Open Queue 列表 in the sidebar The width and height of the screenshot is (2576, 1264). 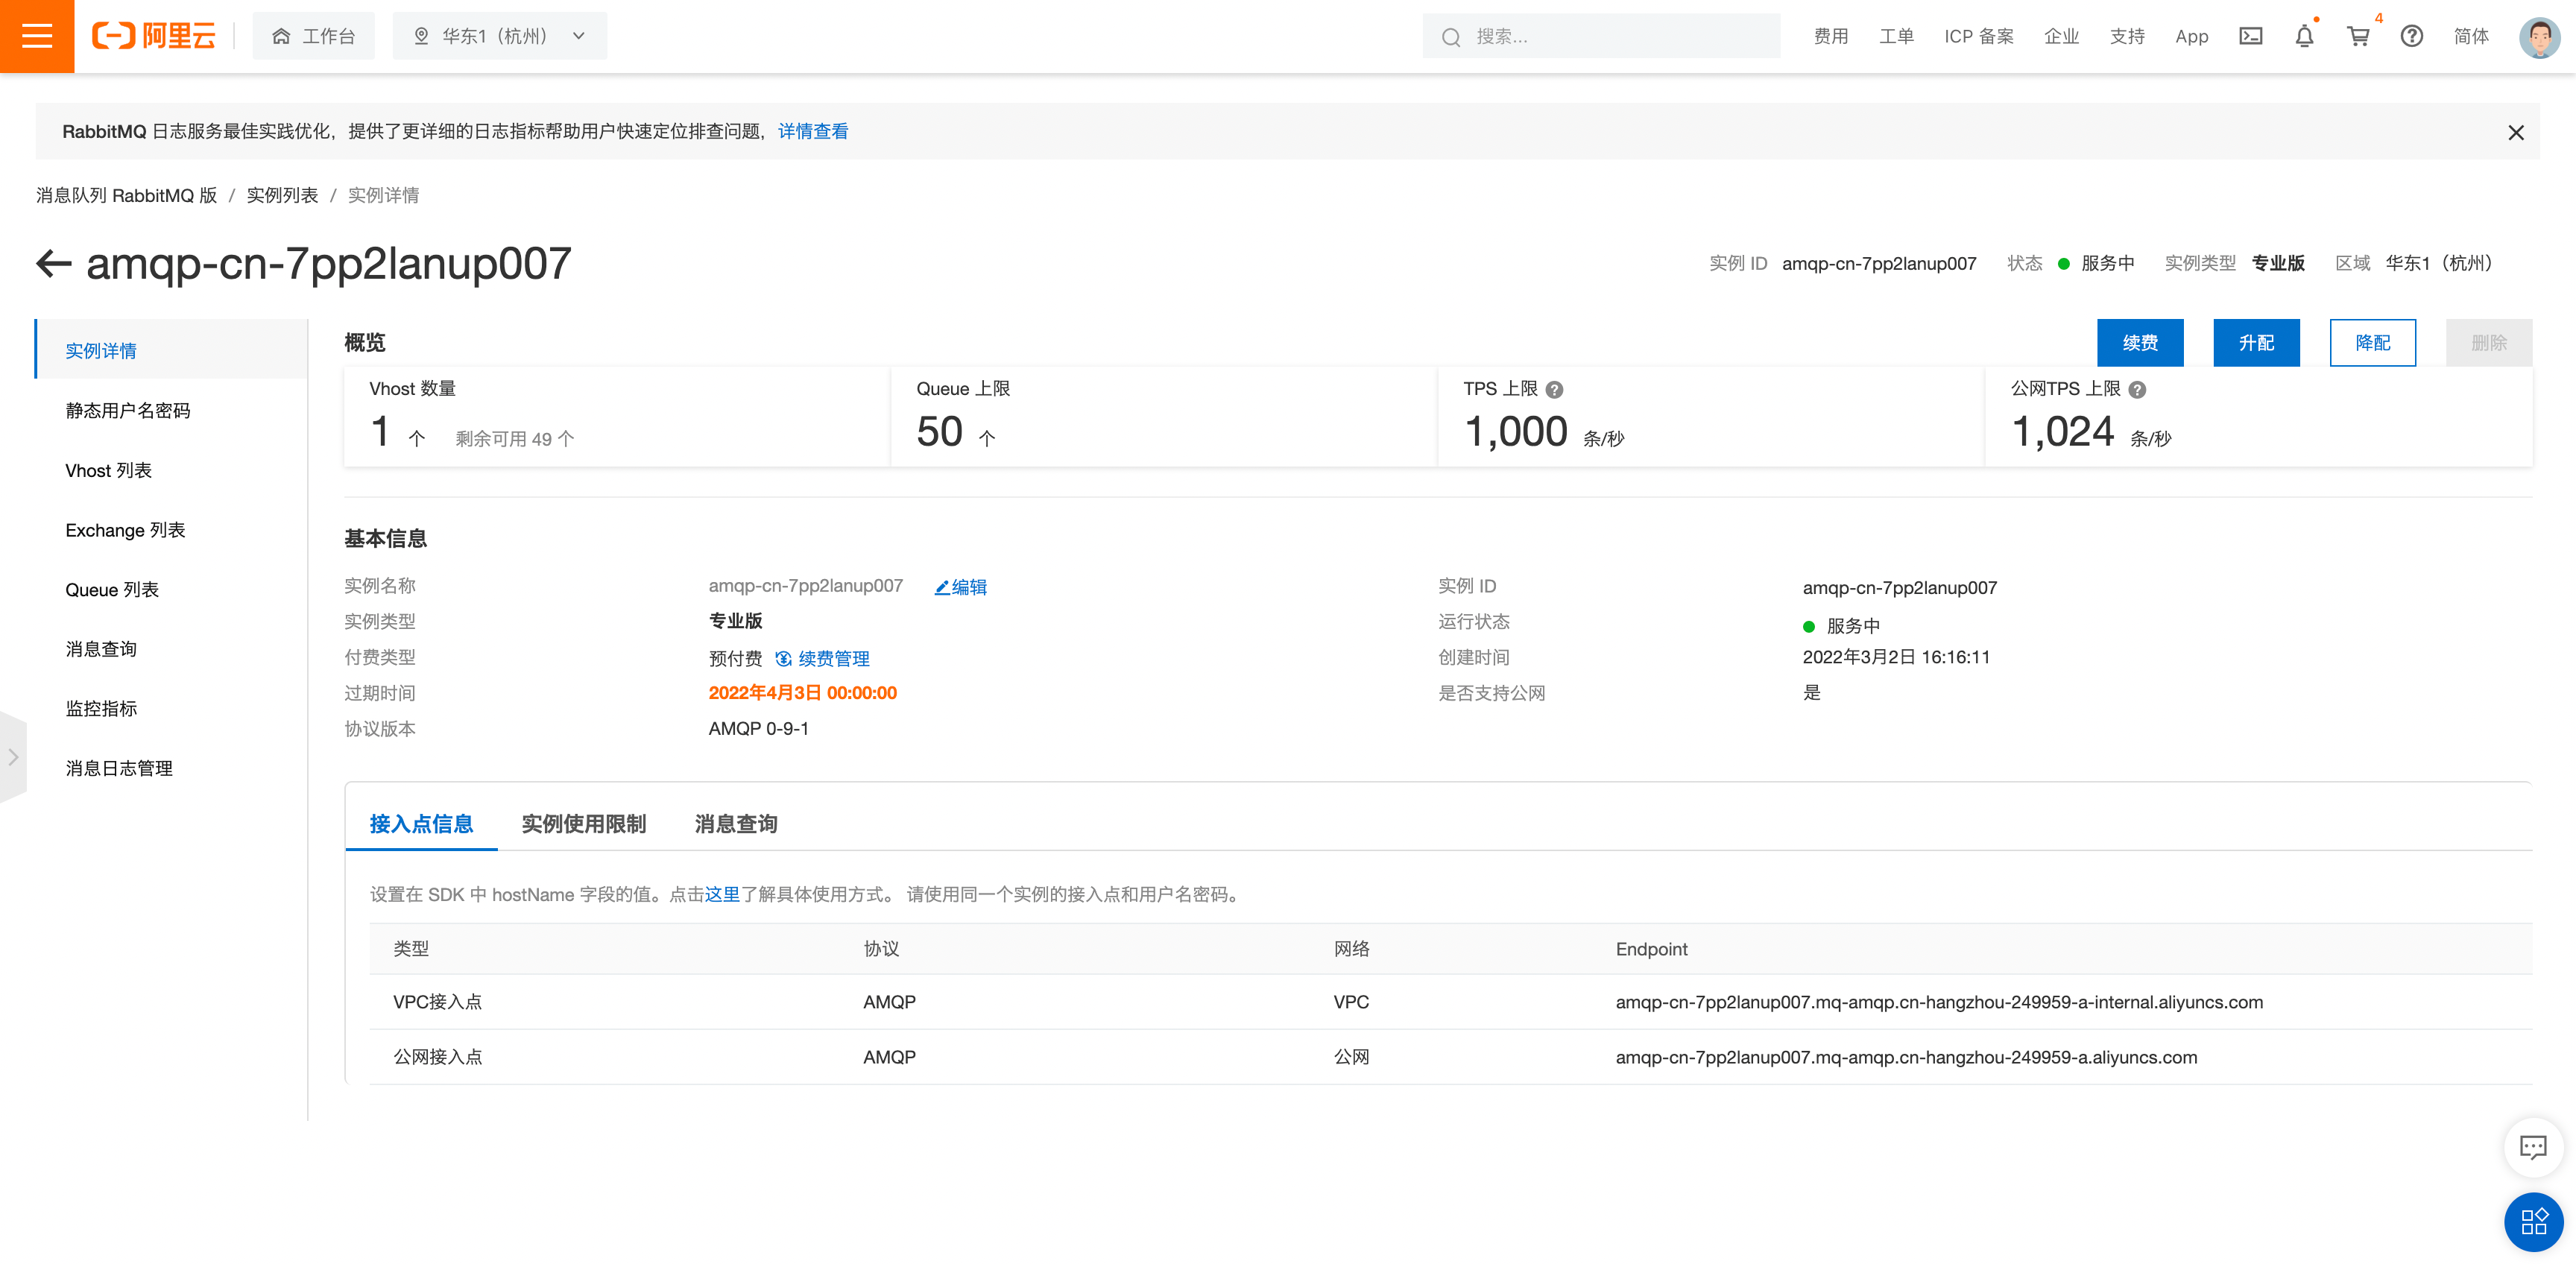click(112, 590)
